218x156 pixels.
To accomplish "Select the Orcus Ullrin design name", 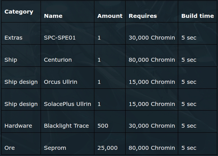I will [60, 82].
